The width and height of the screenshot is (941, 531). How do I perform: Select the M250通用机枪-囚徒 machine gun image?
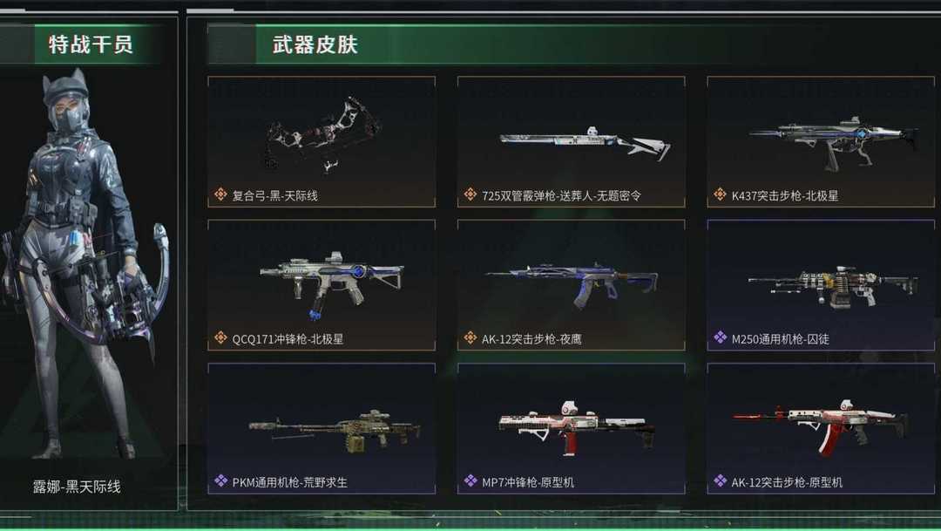(x=832, y=286)
